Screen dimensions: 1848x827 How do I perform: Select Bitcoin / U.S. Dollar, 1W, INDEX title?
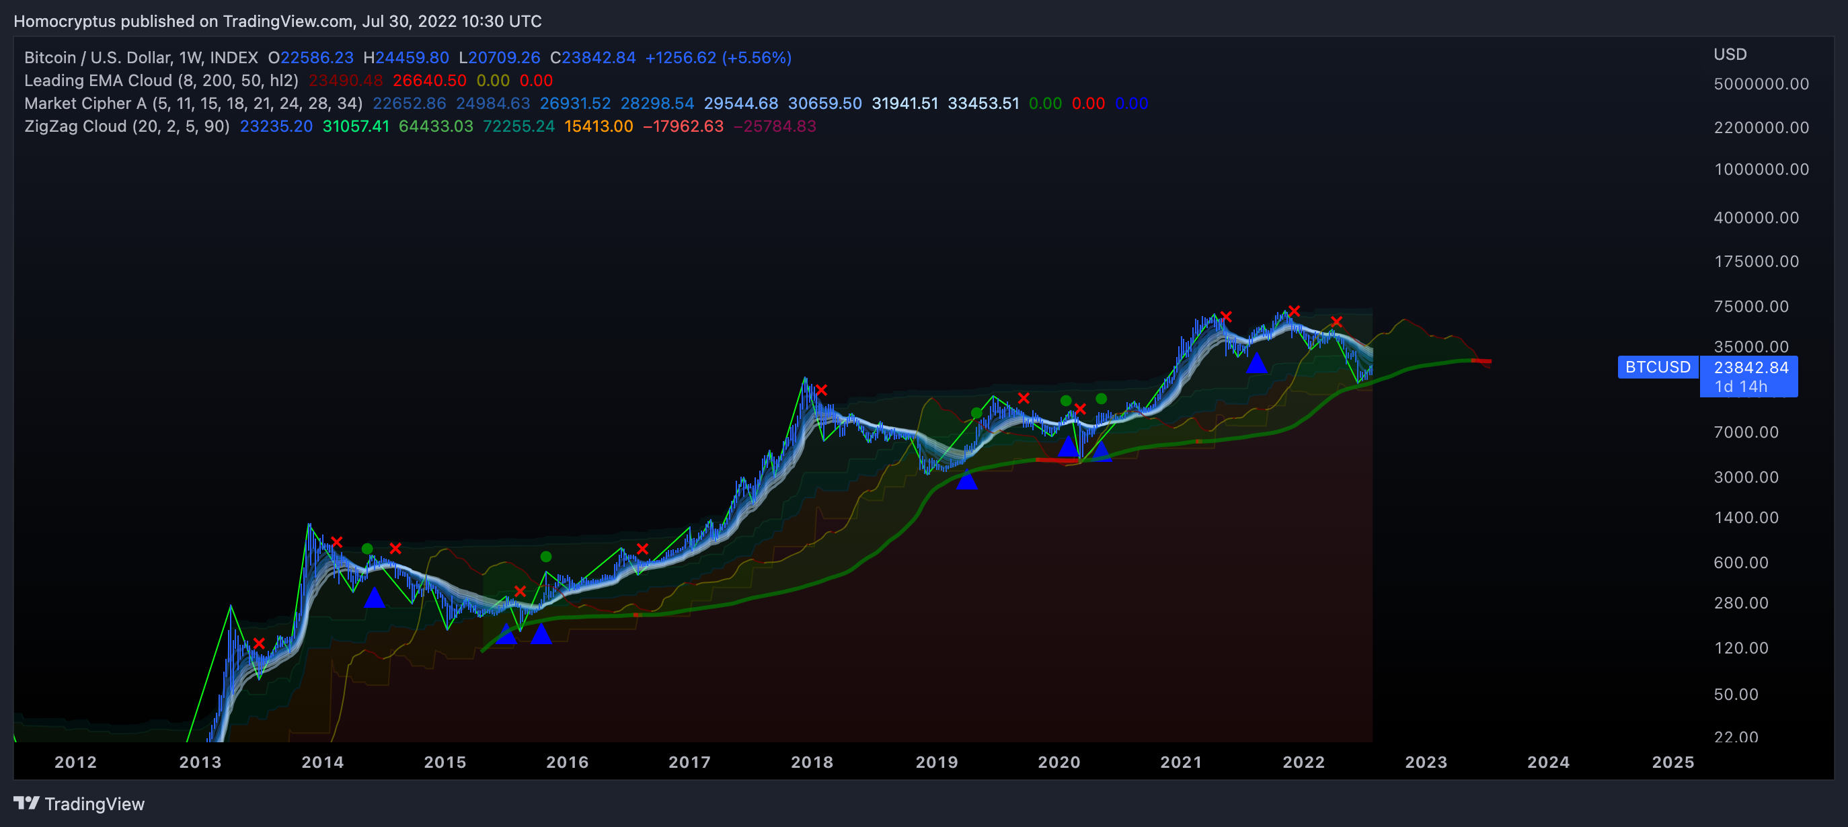(141, 57)
